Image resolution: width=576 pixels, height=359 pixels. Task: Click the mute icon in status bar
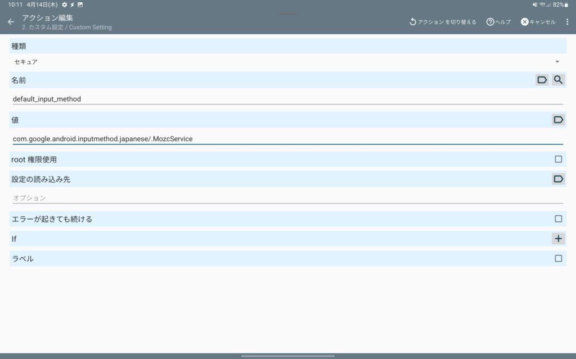coord(535,4)
